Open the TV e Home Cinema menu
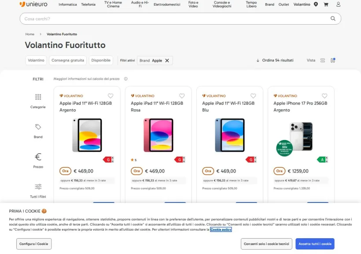The width and height of the screenshot is (361, 254). pyautogui.click(x=113, y=4)
